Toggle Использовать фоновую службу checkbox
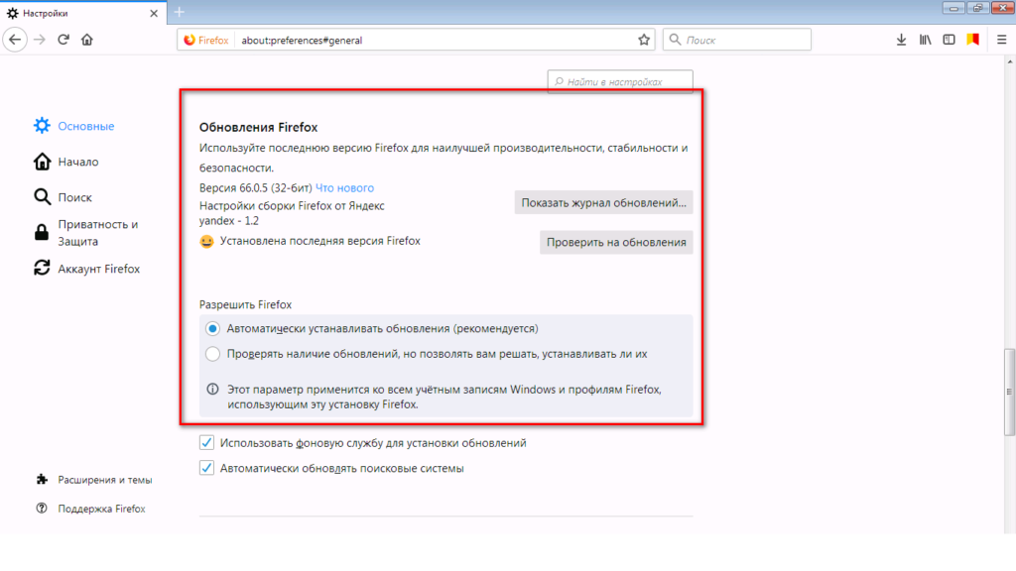 click(206, 443)
